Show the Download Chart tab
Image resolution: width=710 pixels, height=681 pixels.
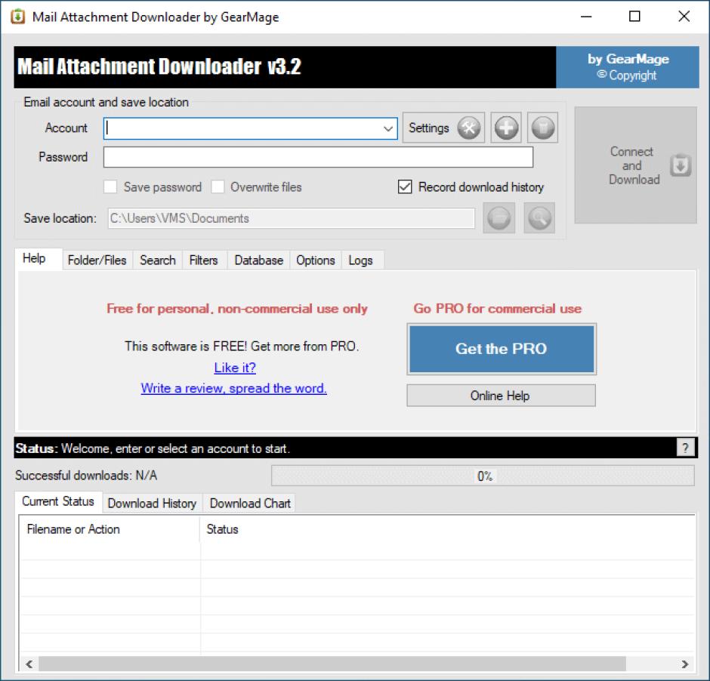pyautogui.click(x=250, y=503)
